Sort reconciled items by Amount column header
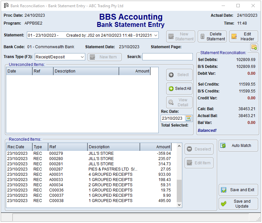262x223 pixels. (156, 147)
